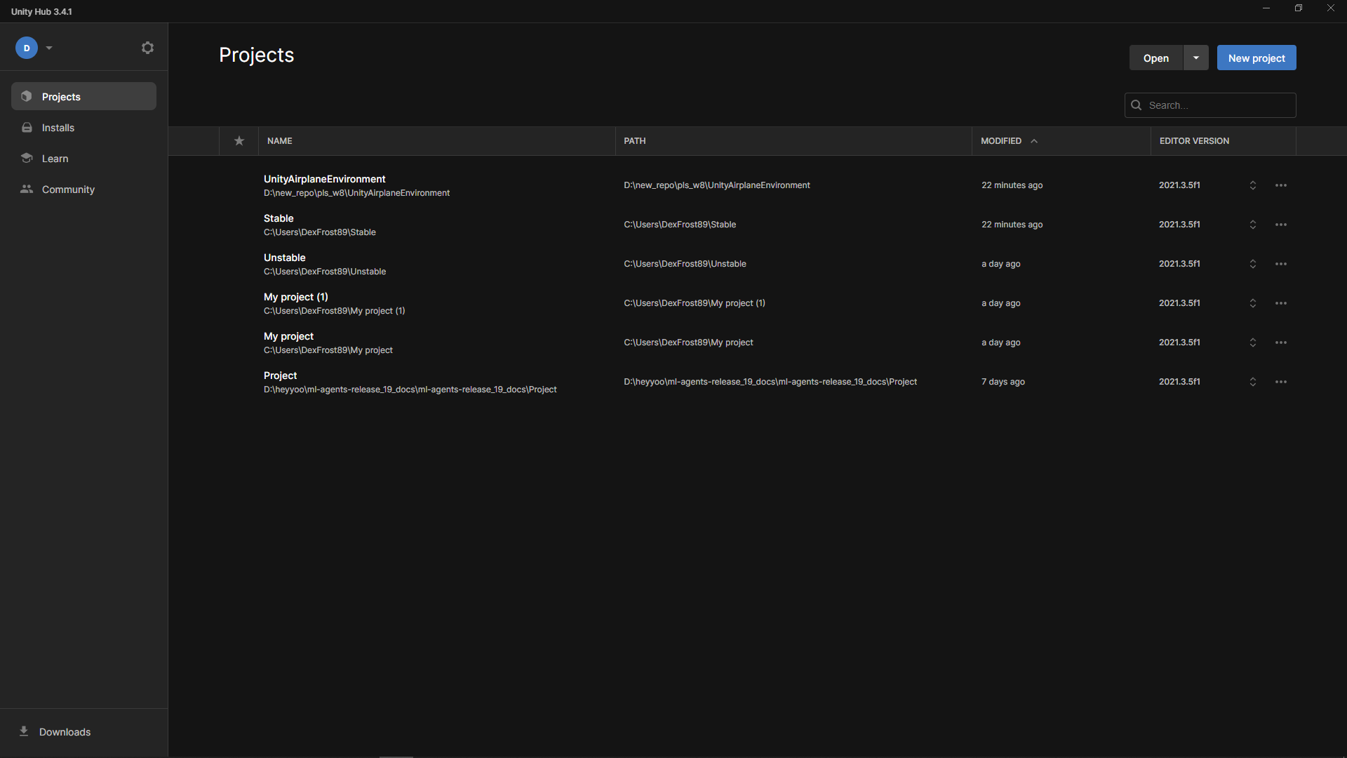Viewport: 1347px width, 758px height.
Task: Expand the account dropdown arrow beside avatar
Action: coord(49,48)
